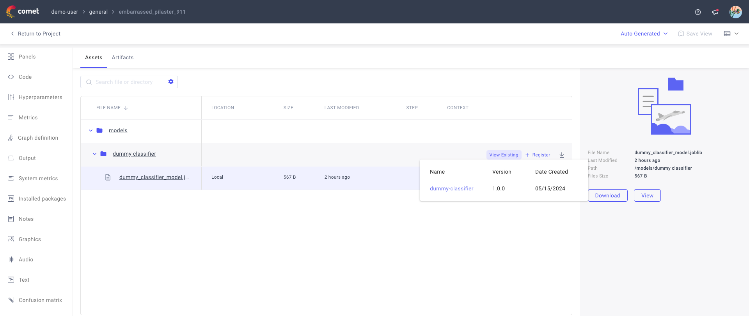Open the help question mark icon
The image size is (749, 316).
point(698,12)
